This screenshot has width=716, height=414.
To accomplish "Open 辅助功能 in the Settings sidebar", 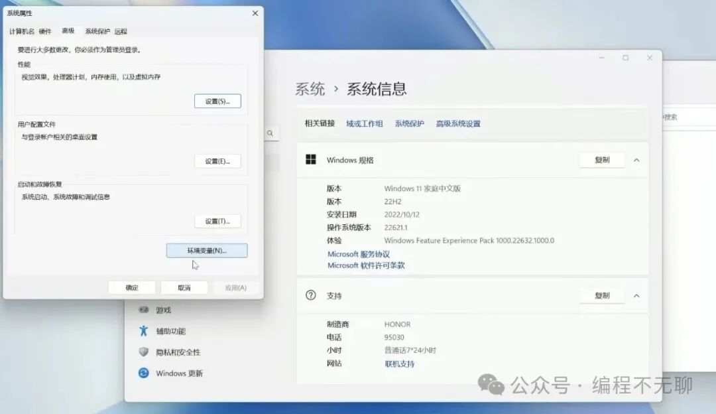I will [171, 331].
